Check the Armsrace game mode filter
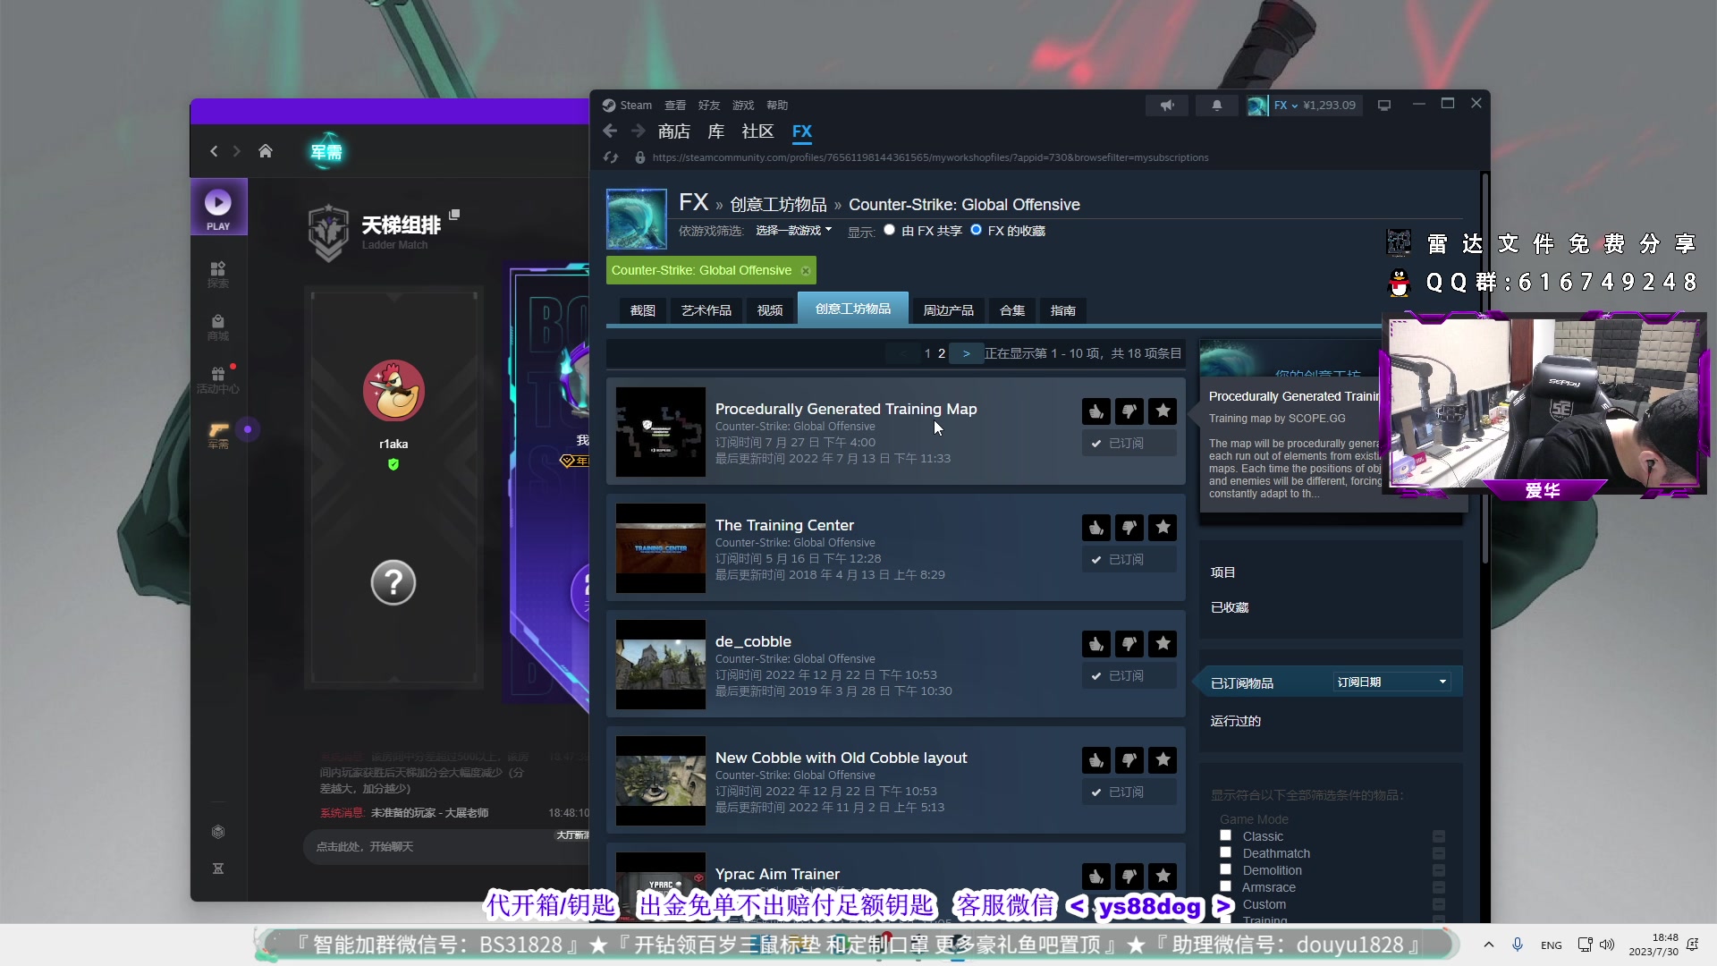Image resolution: width=1717 pixels, height=966 pixels. click(1226, 886)
